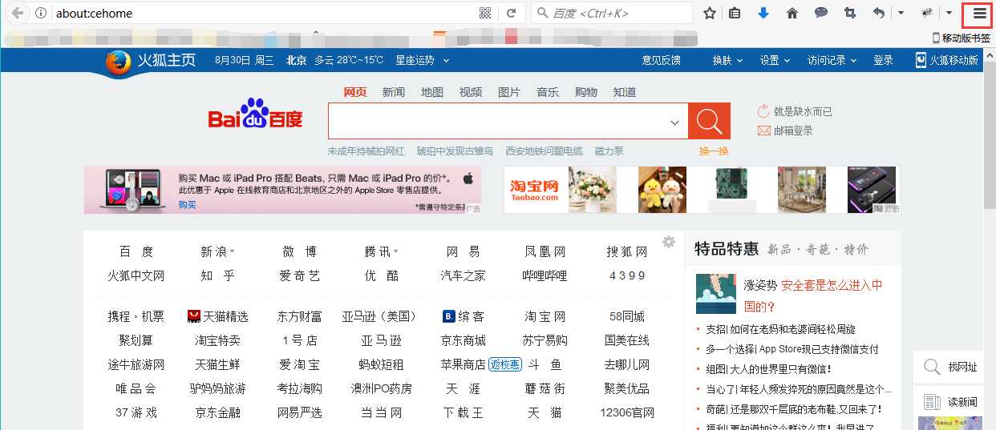Screen dimensions: 996x430
Task: Expand dropdown next to undo arrow
Action: (x=901, y=13)
